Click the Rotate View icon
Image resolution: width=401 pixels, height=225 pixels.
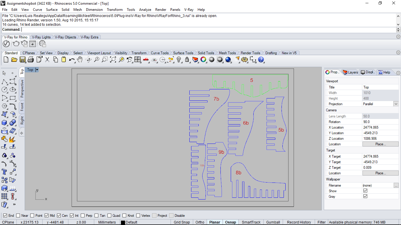[88, 60]
